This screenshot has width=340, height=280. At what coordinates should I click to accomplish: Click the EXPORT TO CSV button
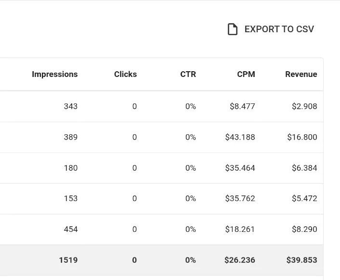click(271, 29)
